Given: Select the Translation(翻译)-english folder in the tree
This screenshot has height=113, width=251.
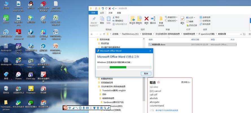Looking at the screenshot, I should click(x=114, y=90).
